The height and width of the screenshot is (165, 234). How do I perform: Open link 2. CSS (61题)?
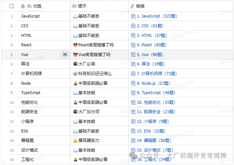point(150,26)
